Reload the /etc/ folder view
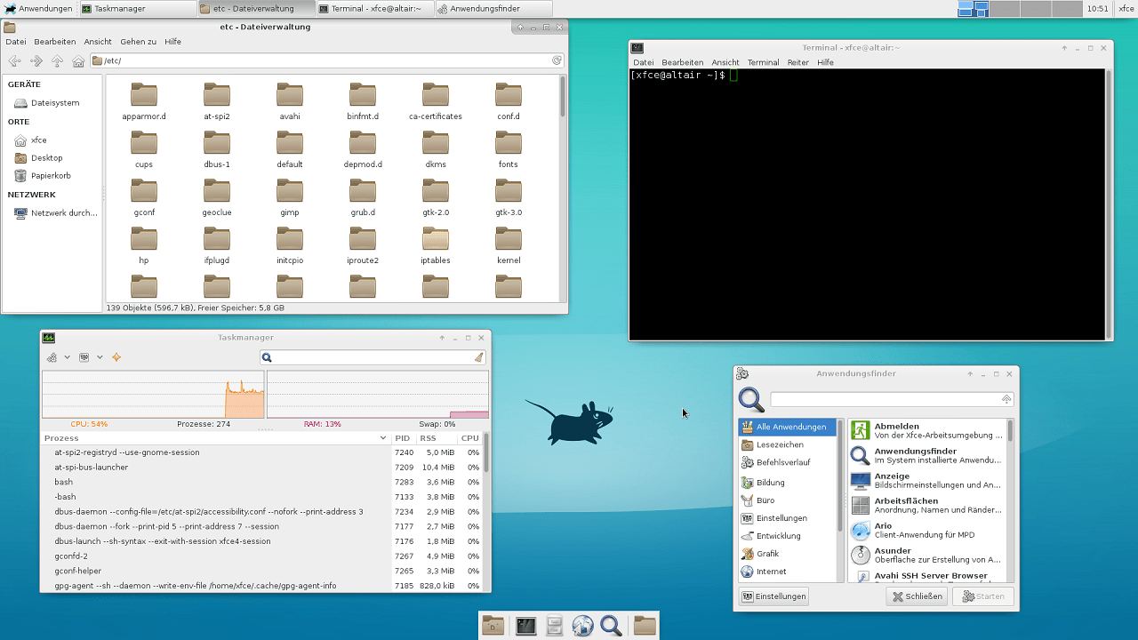This screenshot has height=640, width=1138. click(x=557, y=60)
